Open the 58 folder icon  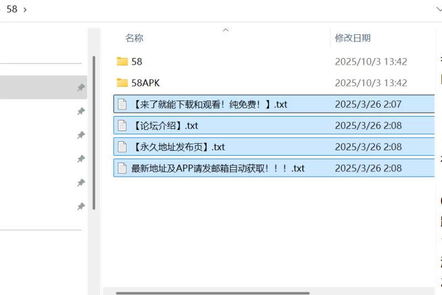[x=122, y=61]
